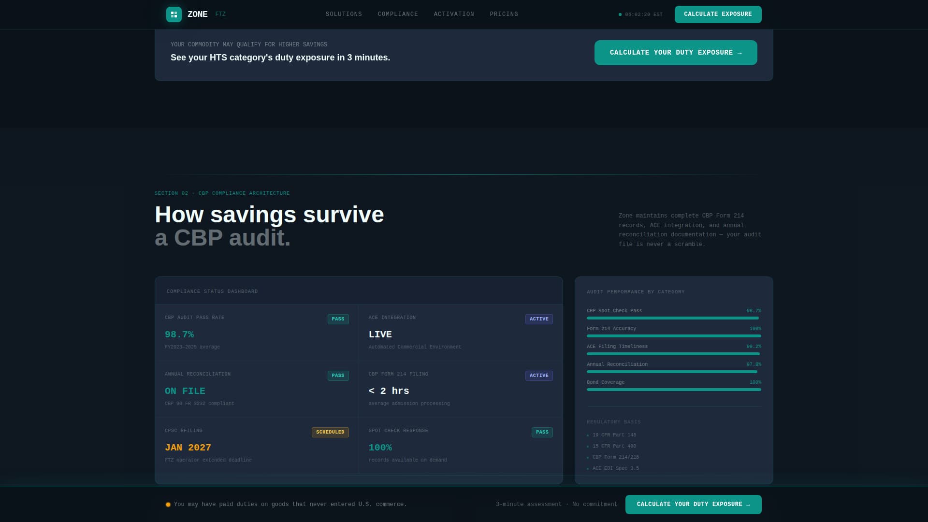This screenshot has width=928, height=522.
Task: Click the Annual Reconciliation progress bar
Action: 674,372
